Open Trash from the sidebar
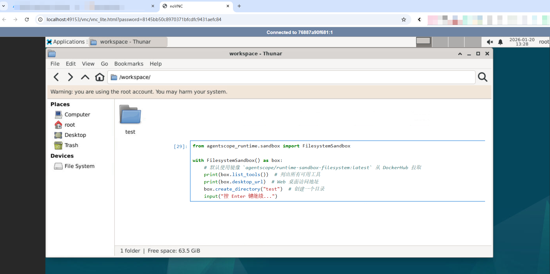Screen dimensions: 550x274 pyautogui.click(x=71, y=145)
